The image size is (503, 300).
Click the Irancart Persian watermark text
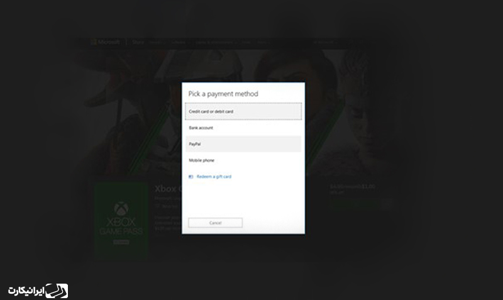(27, 291)
